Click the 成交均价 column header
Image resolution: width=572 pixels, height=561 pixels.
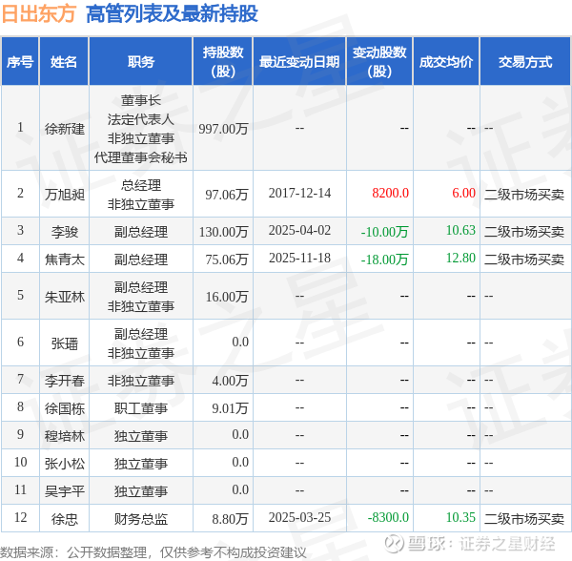(x=446, y=61)
